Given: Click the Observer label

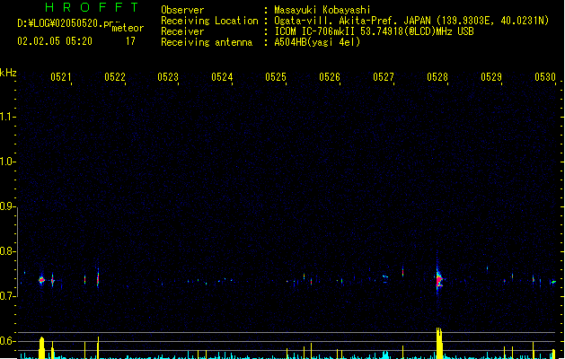Looking at the screenshot, I should pyautogui.click(x=182, y=10).
